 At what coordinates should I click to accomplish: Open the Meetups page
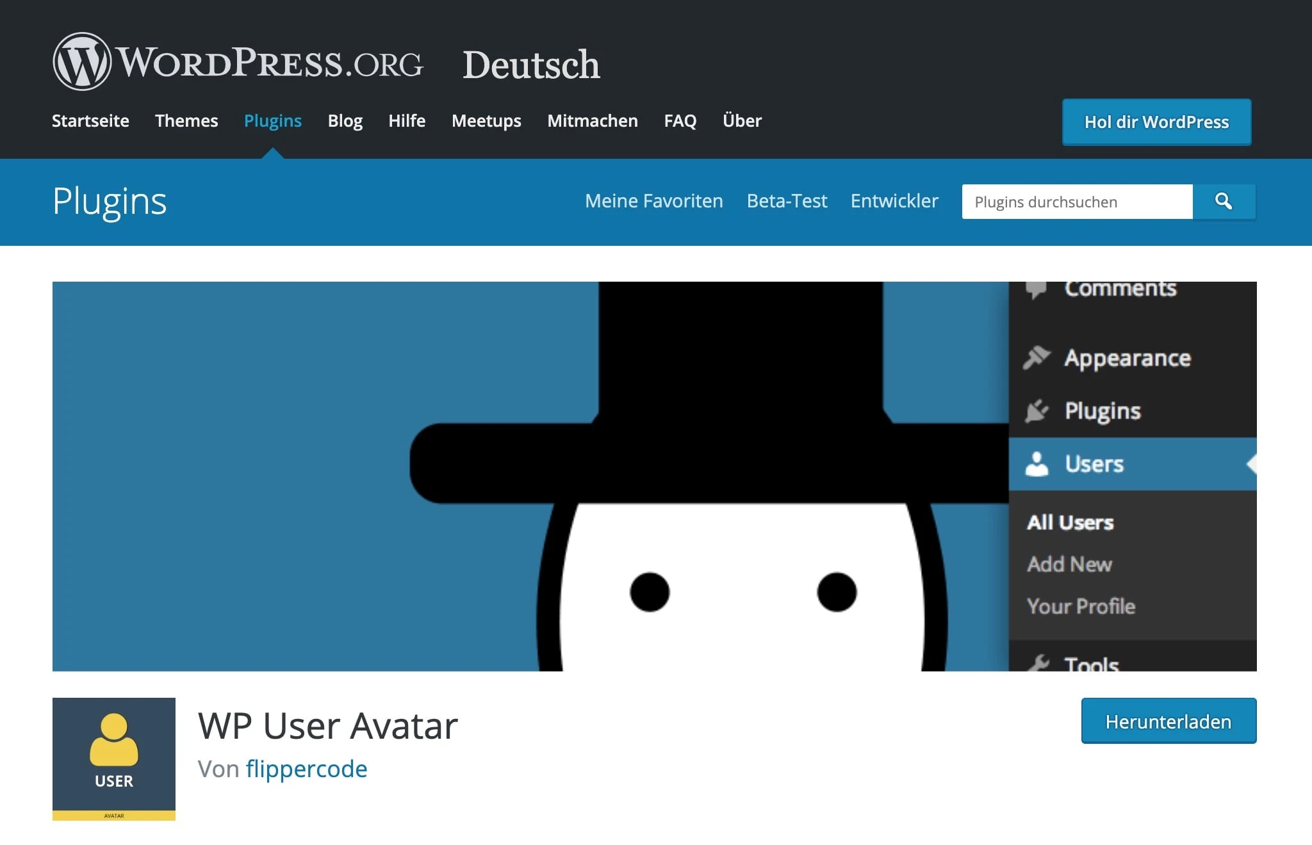point(486,121)
